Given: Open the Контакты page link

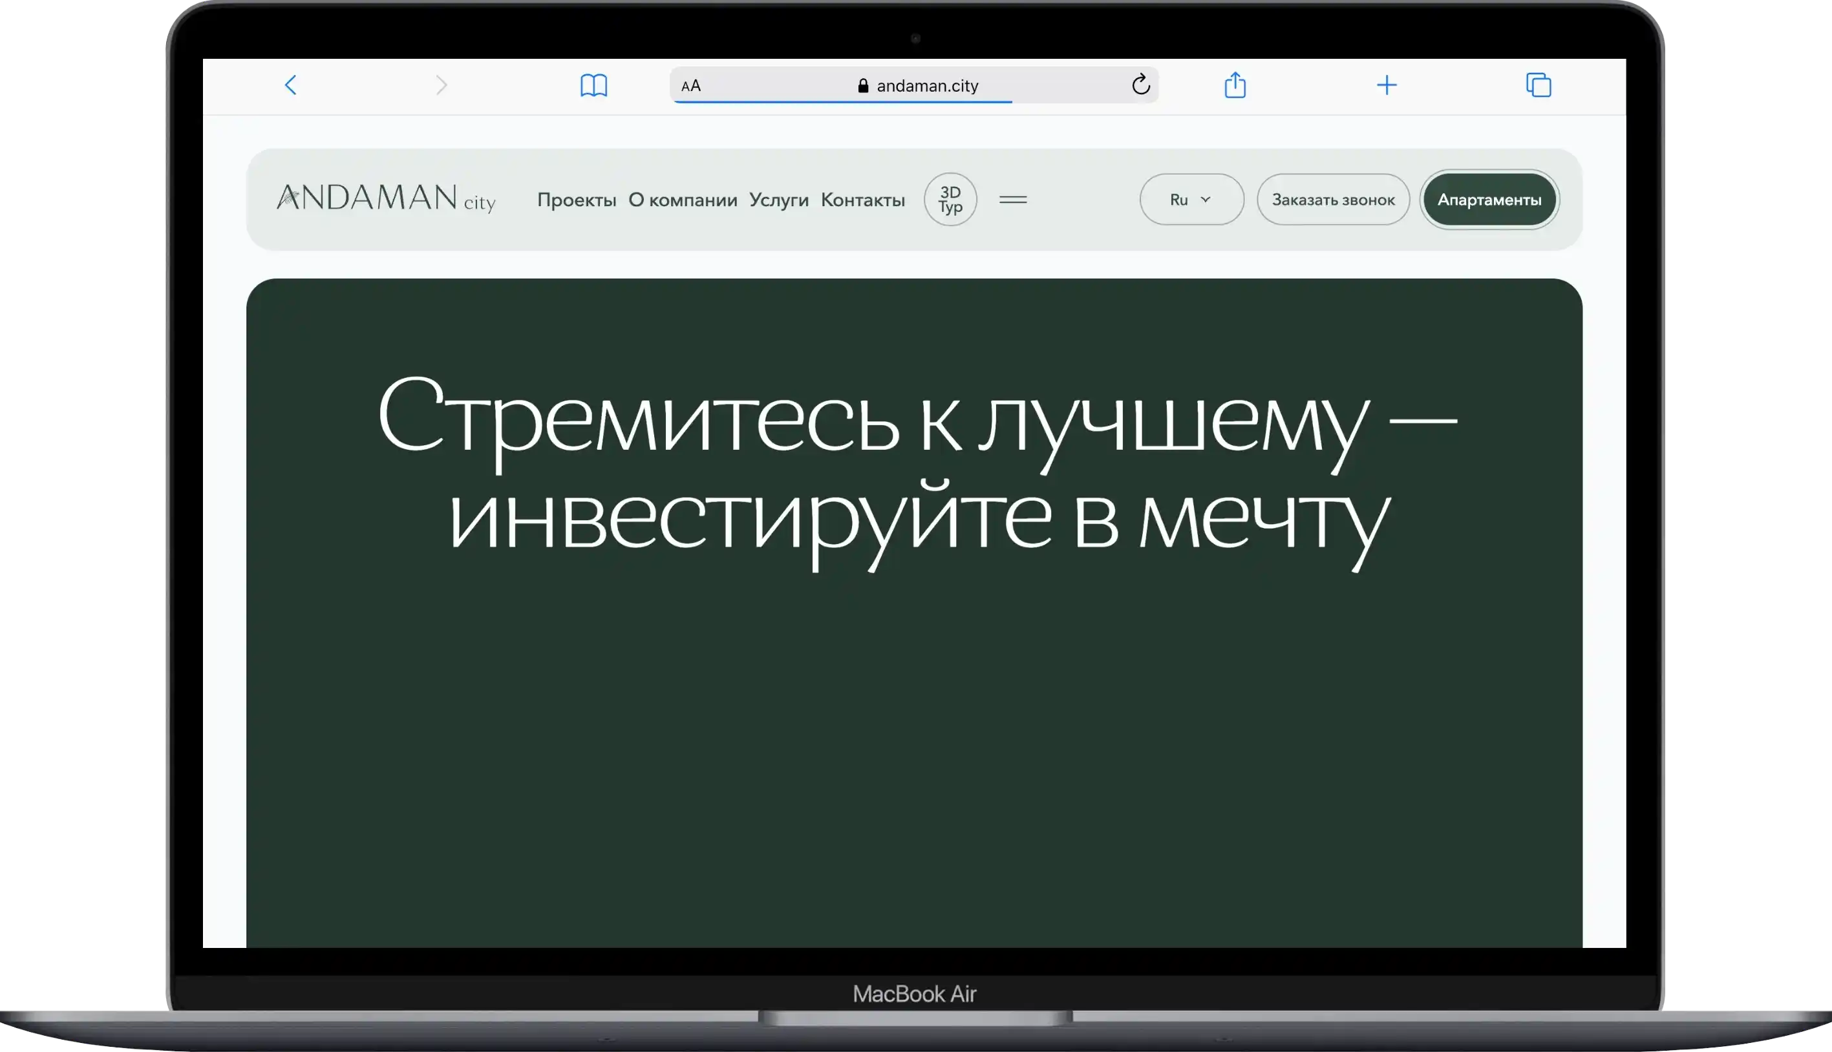Looking at the screenshot, I should pos(862,200).
